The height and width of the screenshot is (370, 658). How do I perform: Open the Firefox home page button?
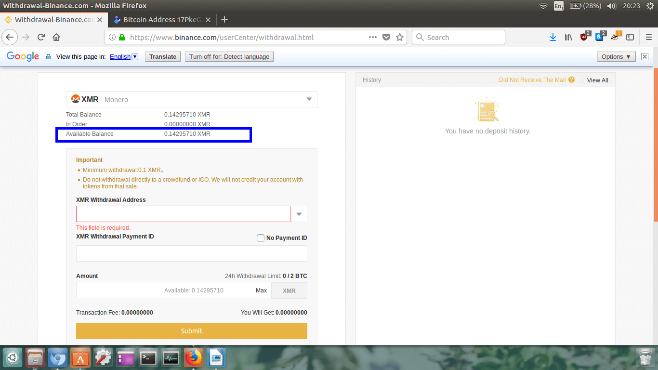56,37
